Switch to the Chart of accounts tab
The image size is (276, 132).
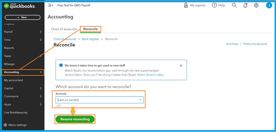[x=64, y=29]
